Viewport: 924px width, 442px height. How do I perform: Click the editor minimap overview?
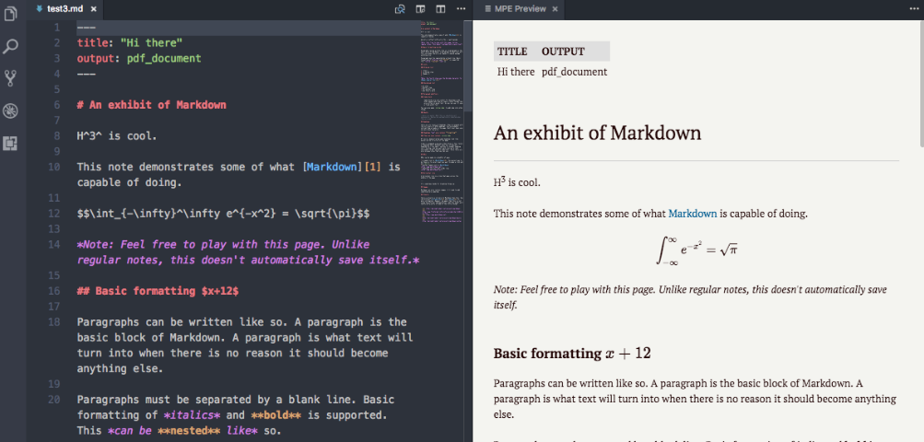point(442,123)
